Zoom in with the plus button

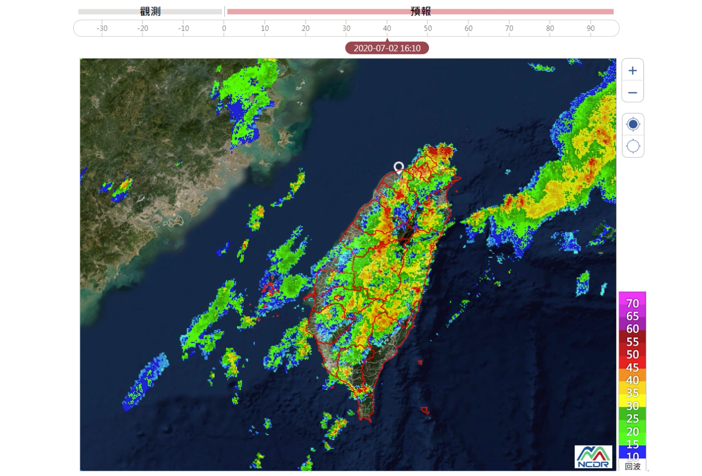click(x=633, y=71)
